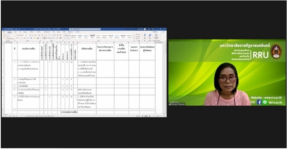The height and width of the screenshot is (149, 287).
Task: Switch to the Insert ribbon tab
Action: tap(15, 32)
